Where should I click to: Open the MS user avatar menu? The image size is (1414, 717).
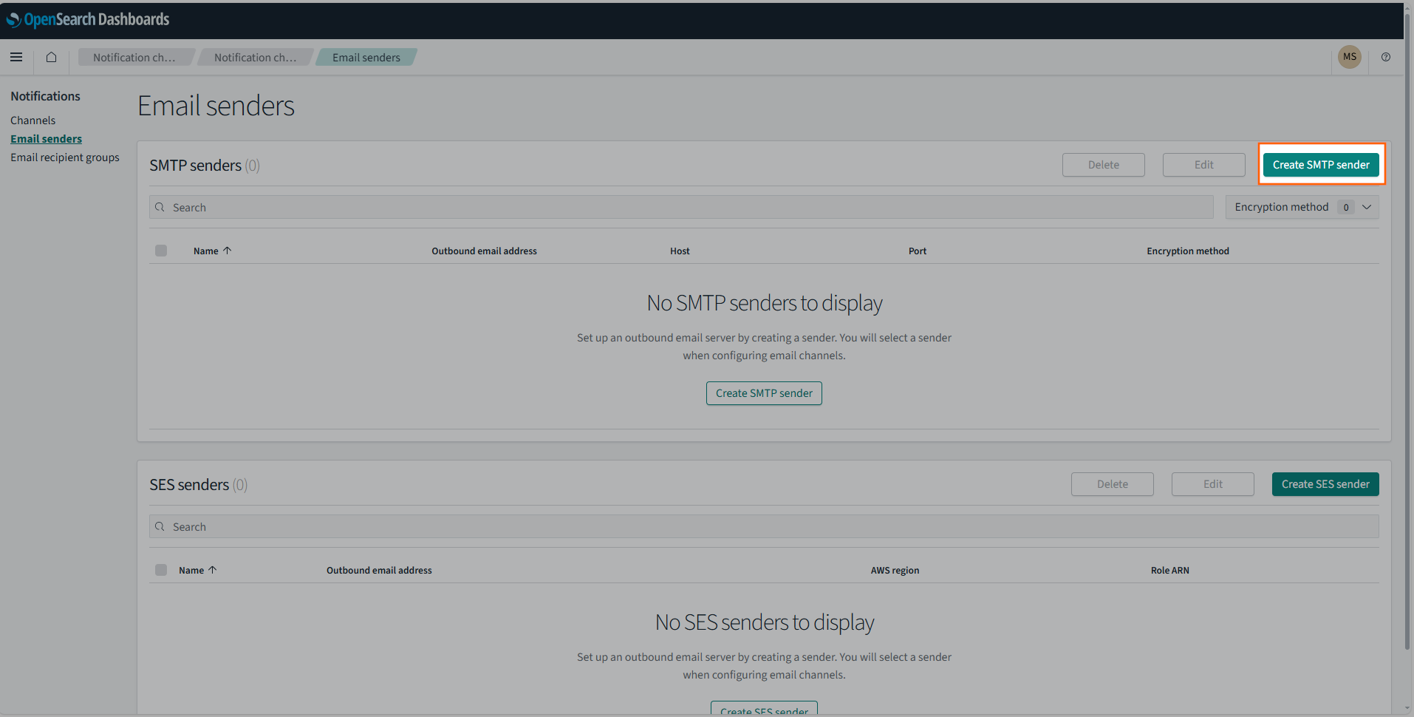1349,57
